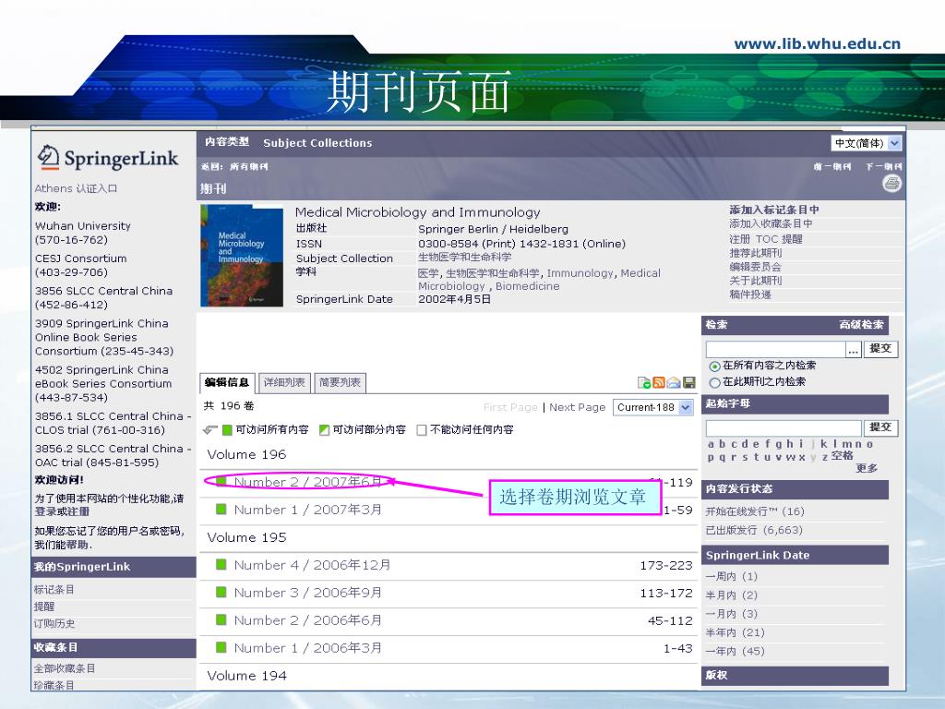Click the back arrow icon beside access legend
Screen dimensions: 945x709
[209, 430]
